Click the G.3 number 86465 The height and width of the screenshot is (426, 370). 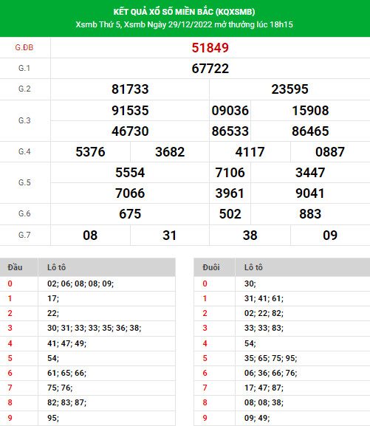click(x=310, y=131)
